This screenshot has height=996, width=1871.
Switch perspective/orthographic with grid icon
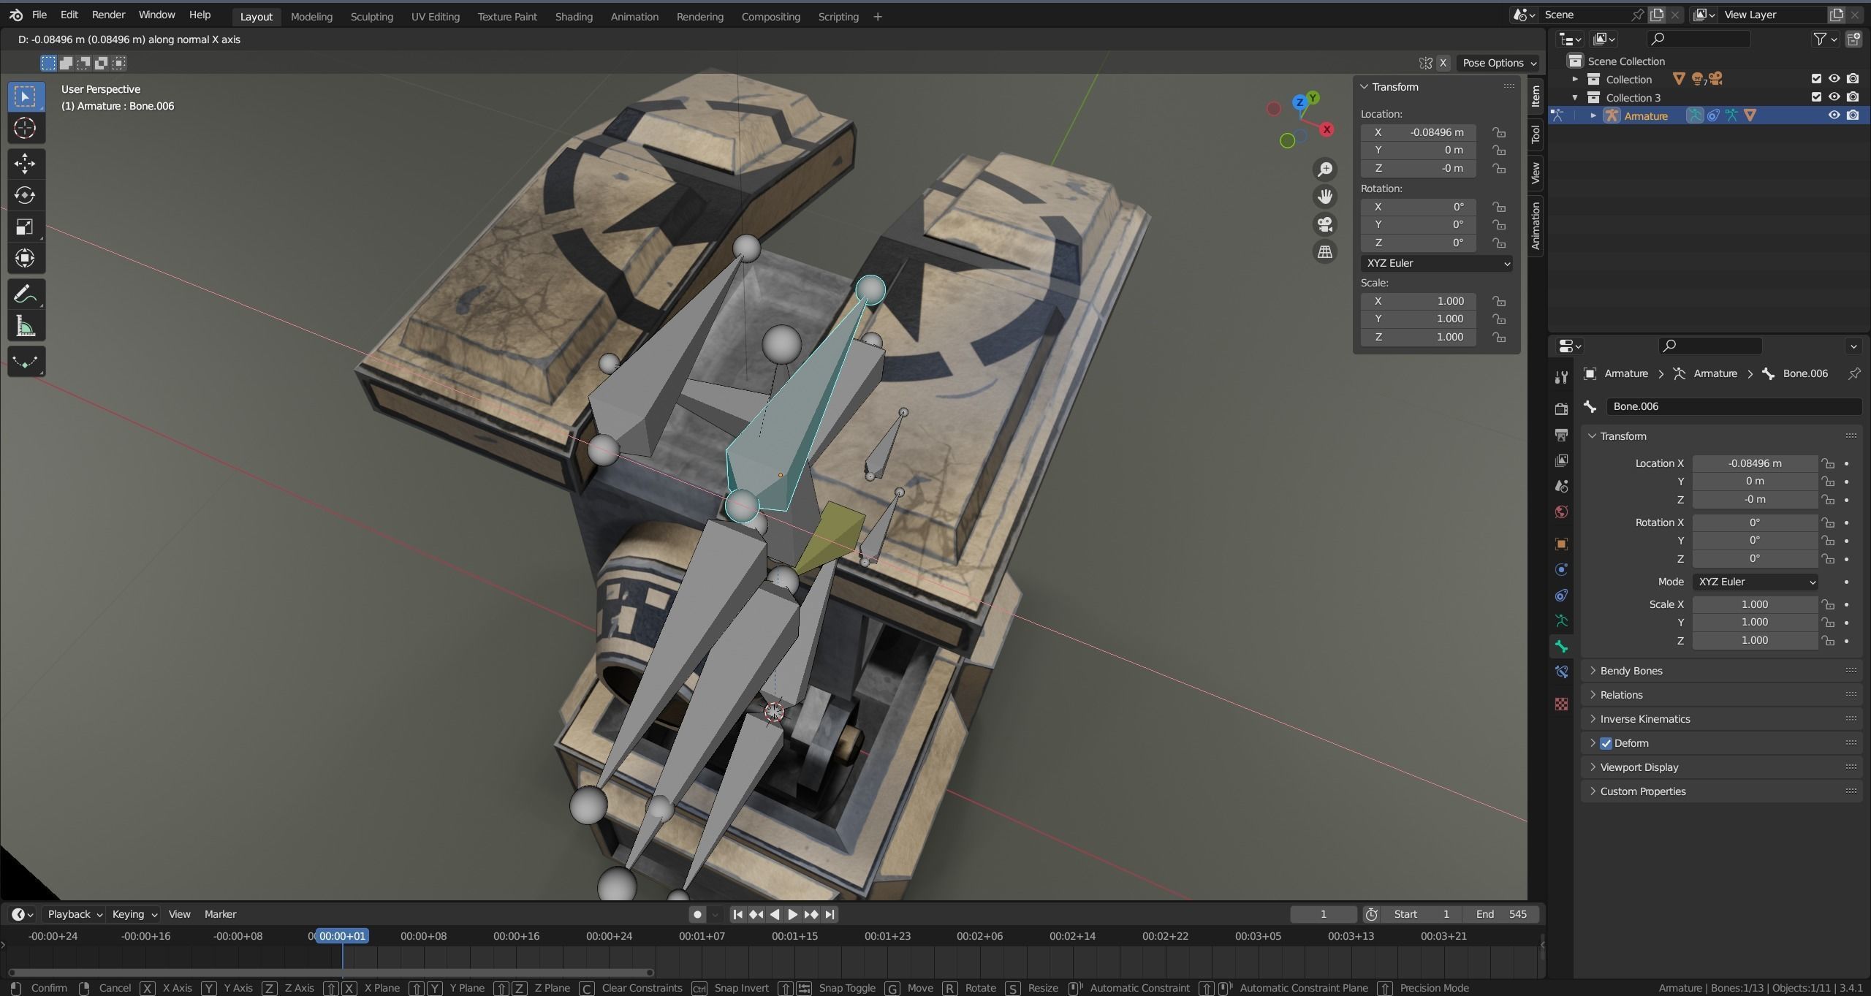(1325, 252)
